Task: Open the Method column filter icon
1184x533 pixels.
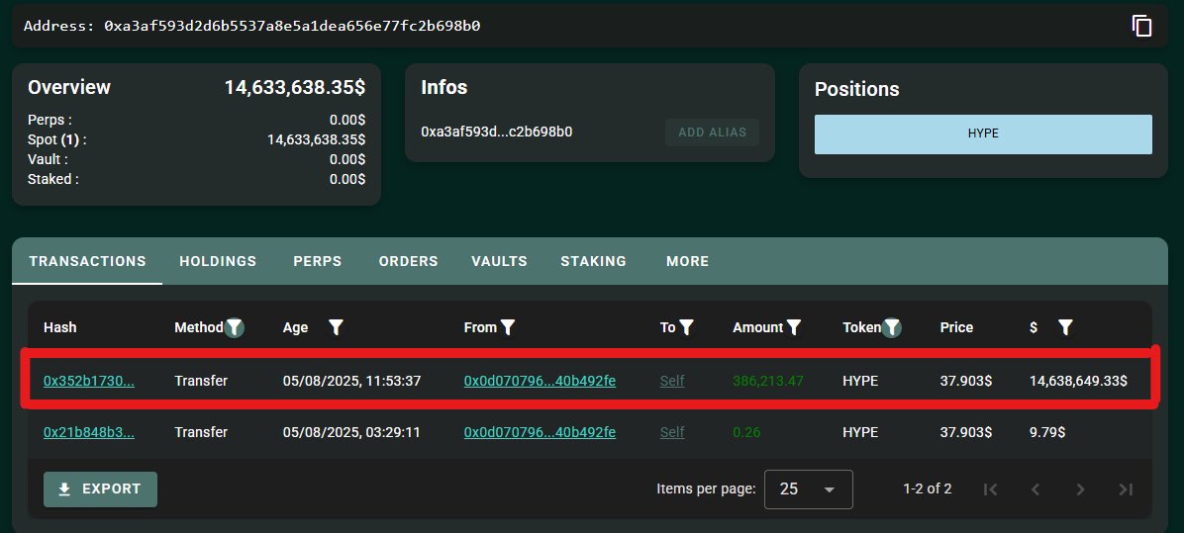Action: 235,327
